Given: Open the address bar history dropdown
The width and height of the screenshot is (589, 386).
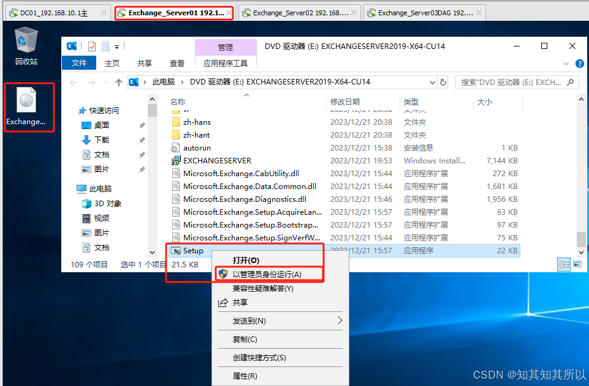Looking at the screenshot, I should pos(432,83).
